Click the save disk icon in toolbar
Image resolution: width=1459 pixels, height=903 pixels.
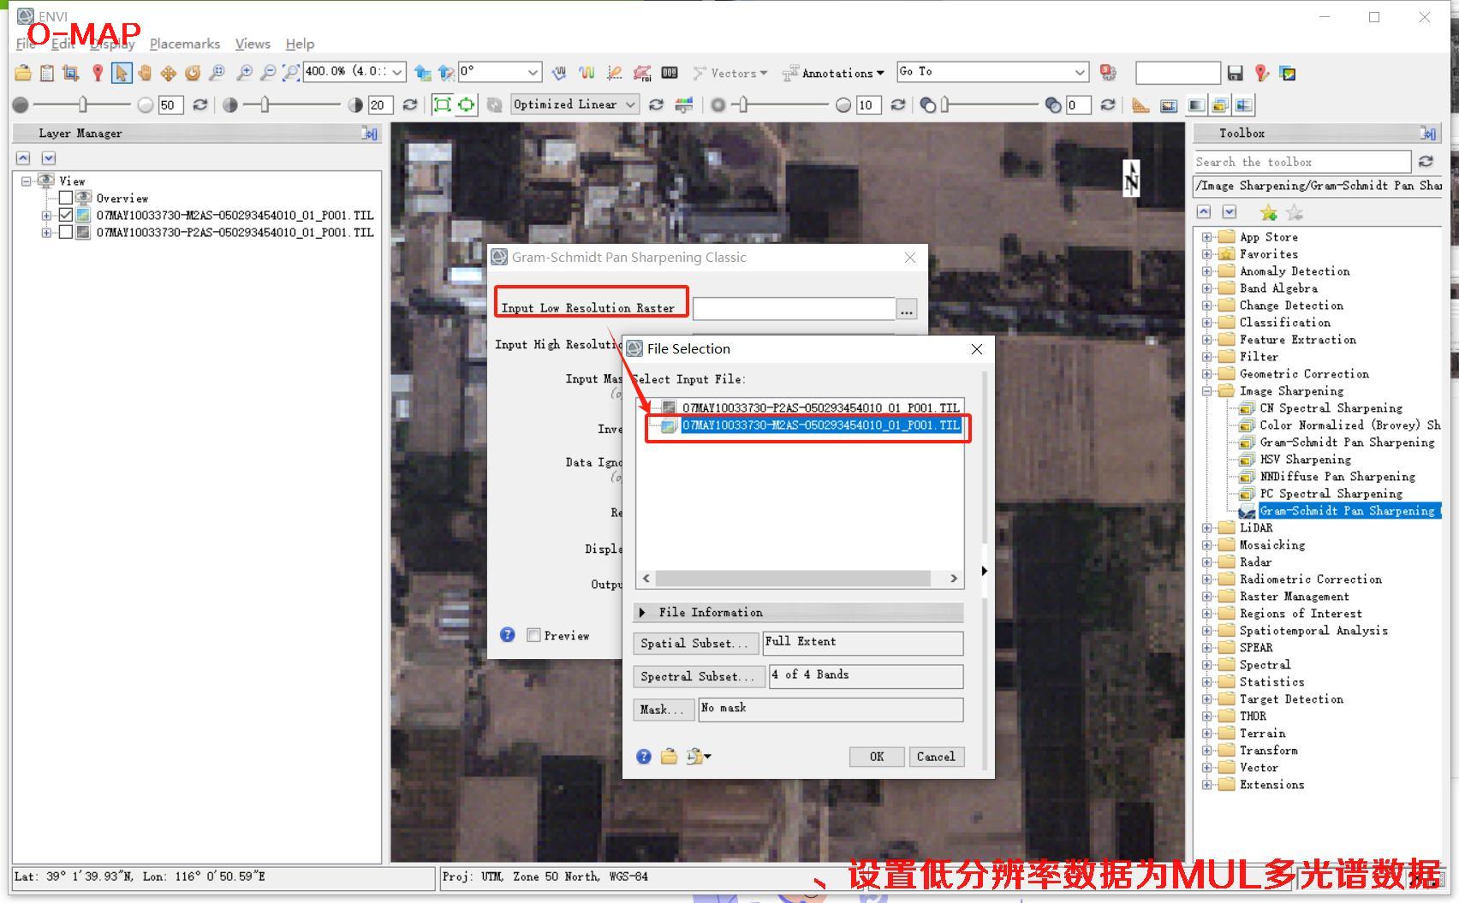coord(1235,73)
